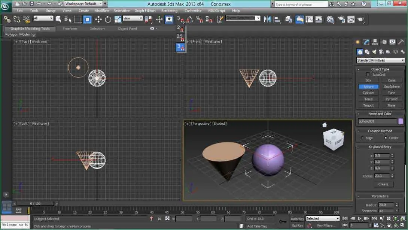The height and width of the screenshot is (230, 408).
Task: Pick the 2.5D Snaps flyout option
Action: click(180, 37)
